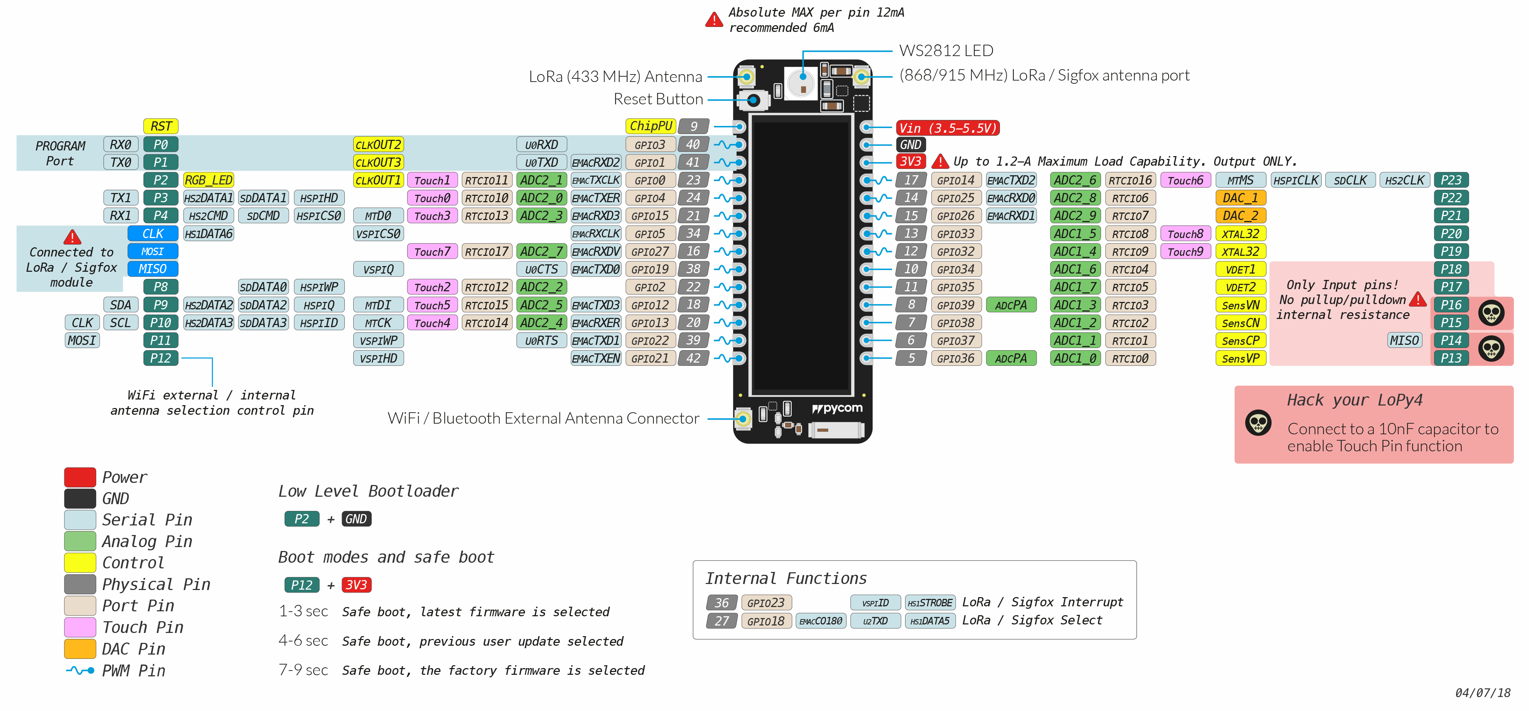Click the warning icon above Connected to LoRa text

(72, 237)
